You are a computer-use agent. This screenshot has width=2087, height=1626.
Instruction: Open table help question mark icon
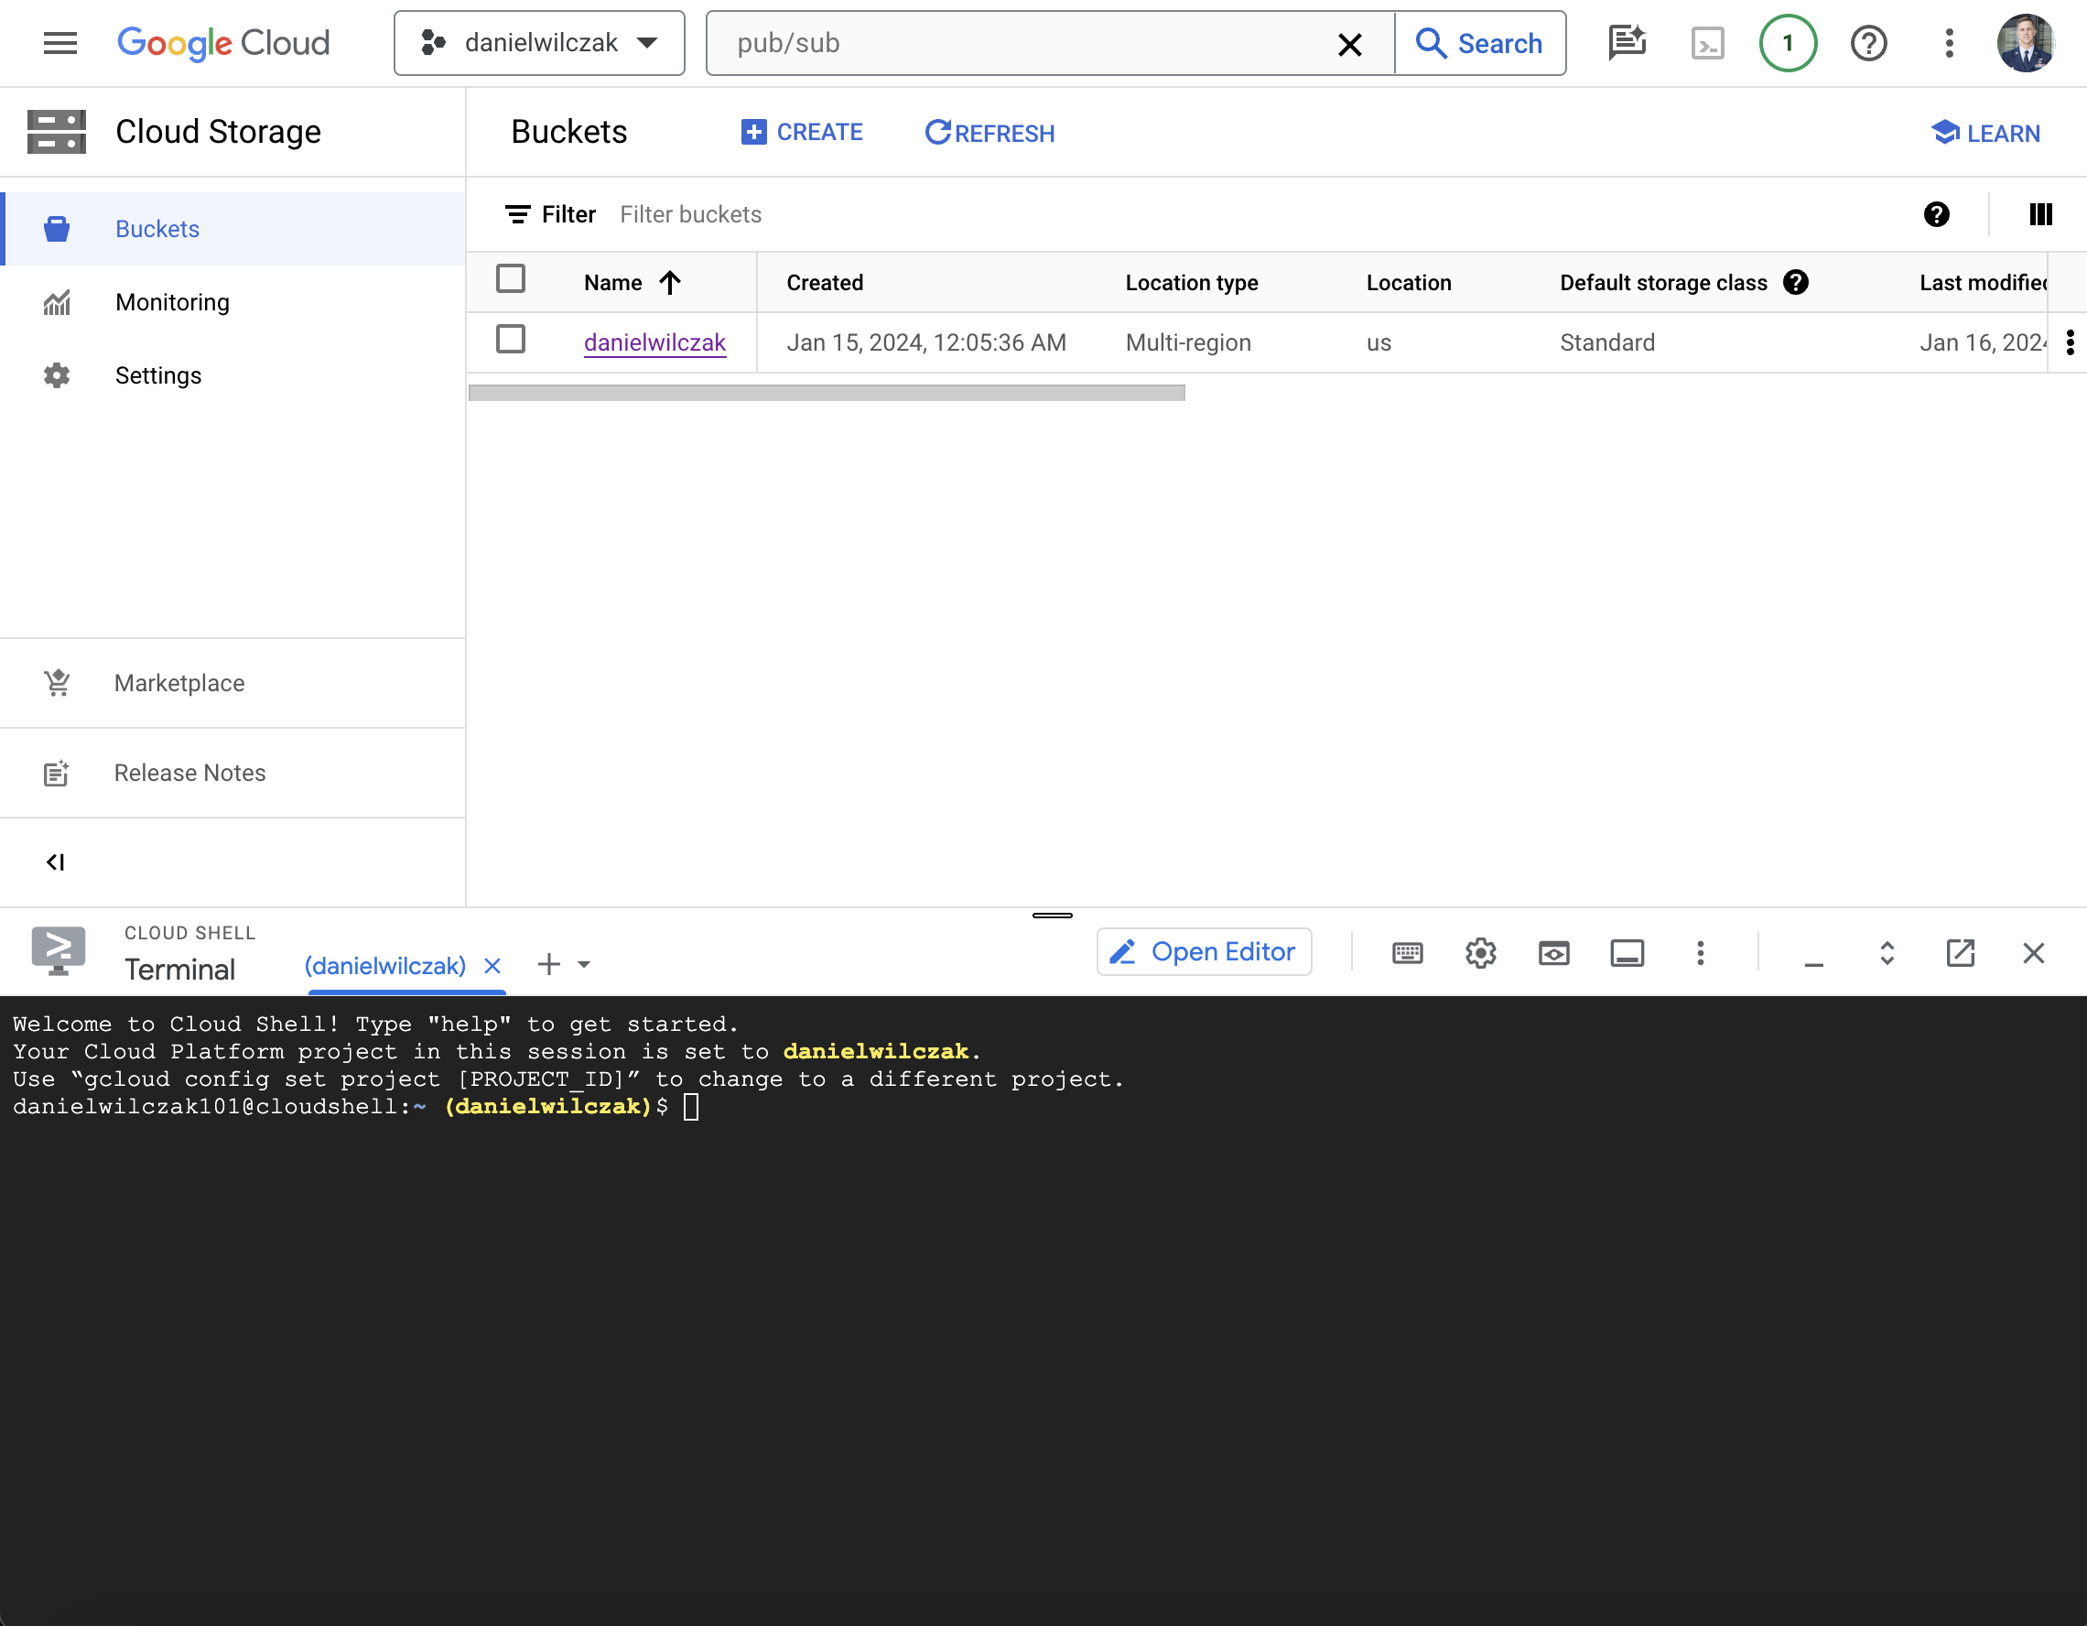(1937, 214)
